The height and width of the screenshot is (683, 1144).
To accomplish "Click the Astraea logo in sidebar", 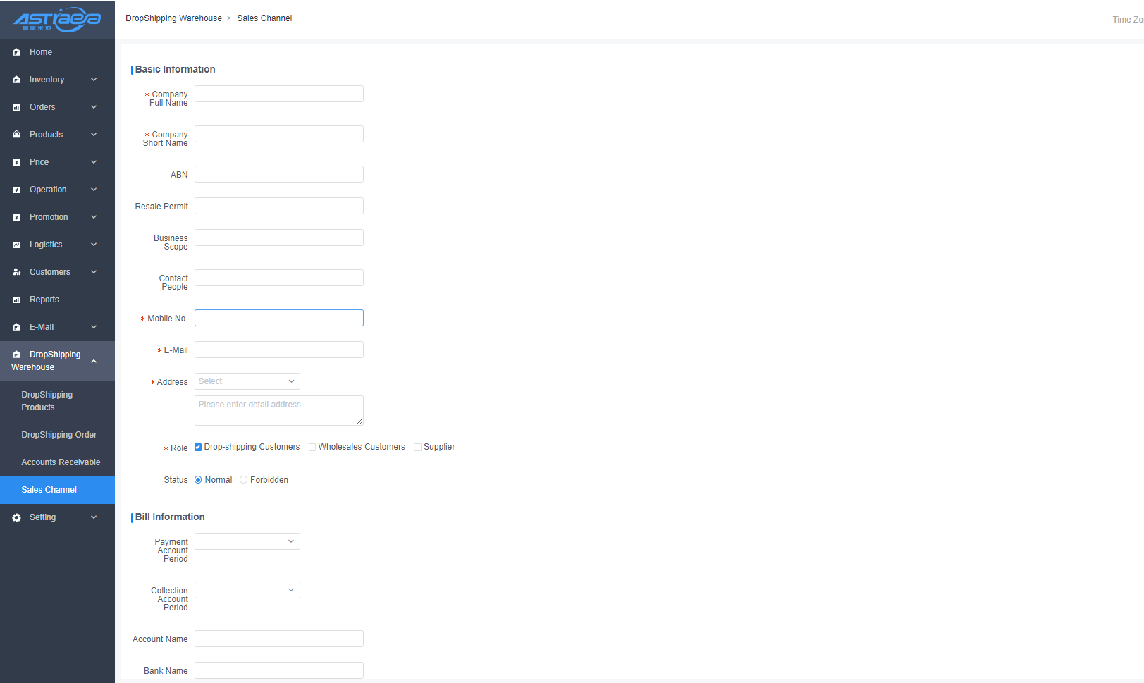I will pos(57,20).
